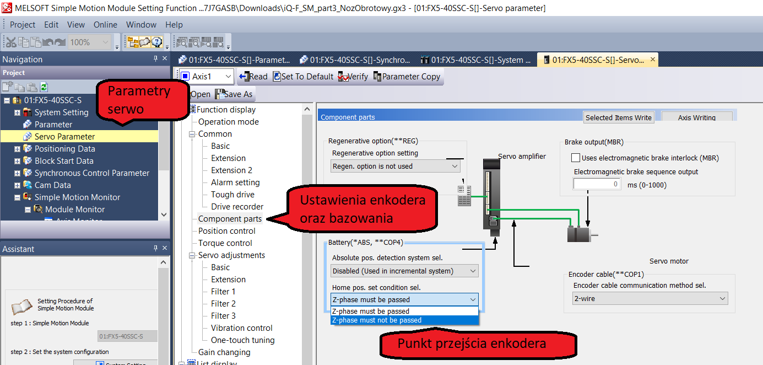
Task: Switch to the 01:FX5-40SSC-S[]-Synchro... tab
Action: click(354, 60)
